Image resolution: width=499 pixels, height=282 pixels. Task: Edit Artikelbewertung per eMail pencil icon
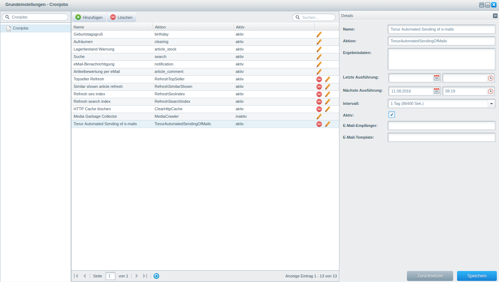[x=319, y=72]
